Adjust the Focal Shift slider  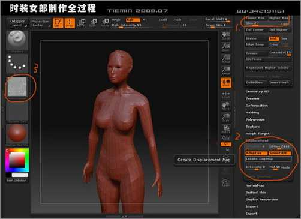click(x=218, y=19)
